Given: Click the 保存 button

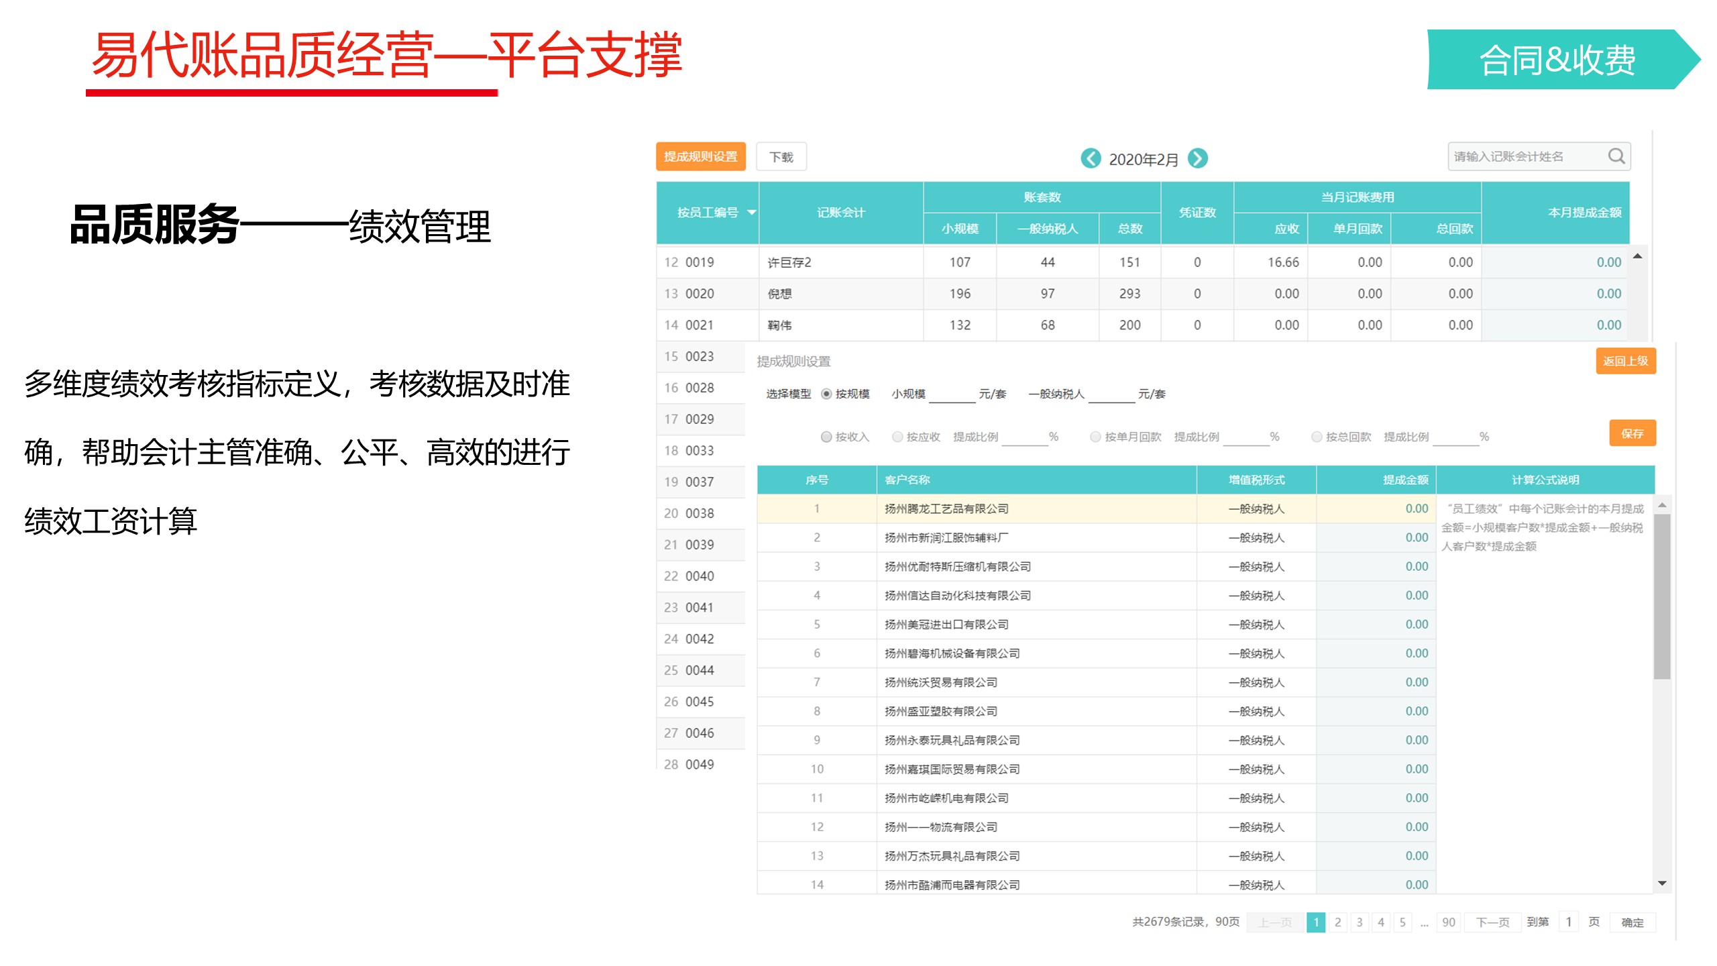Looking at the screenshot, I should 1632,433.
